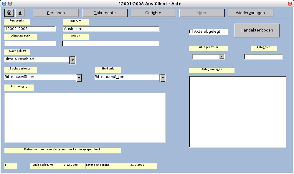Open the Dokumente section
The image size is (294, 174).
tap(105, 13)
